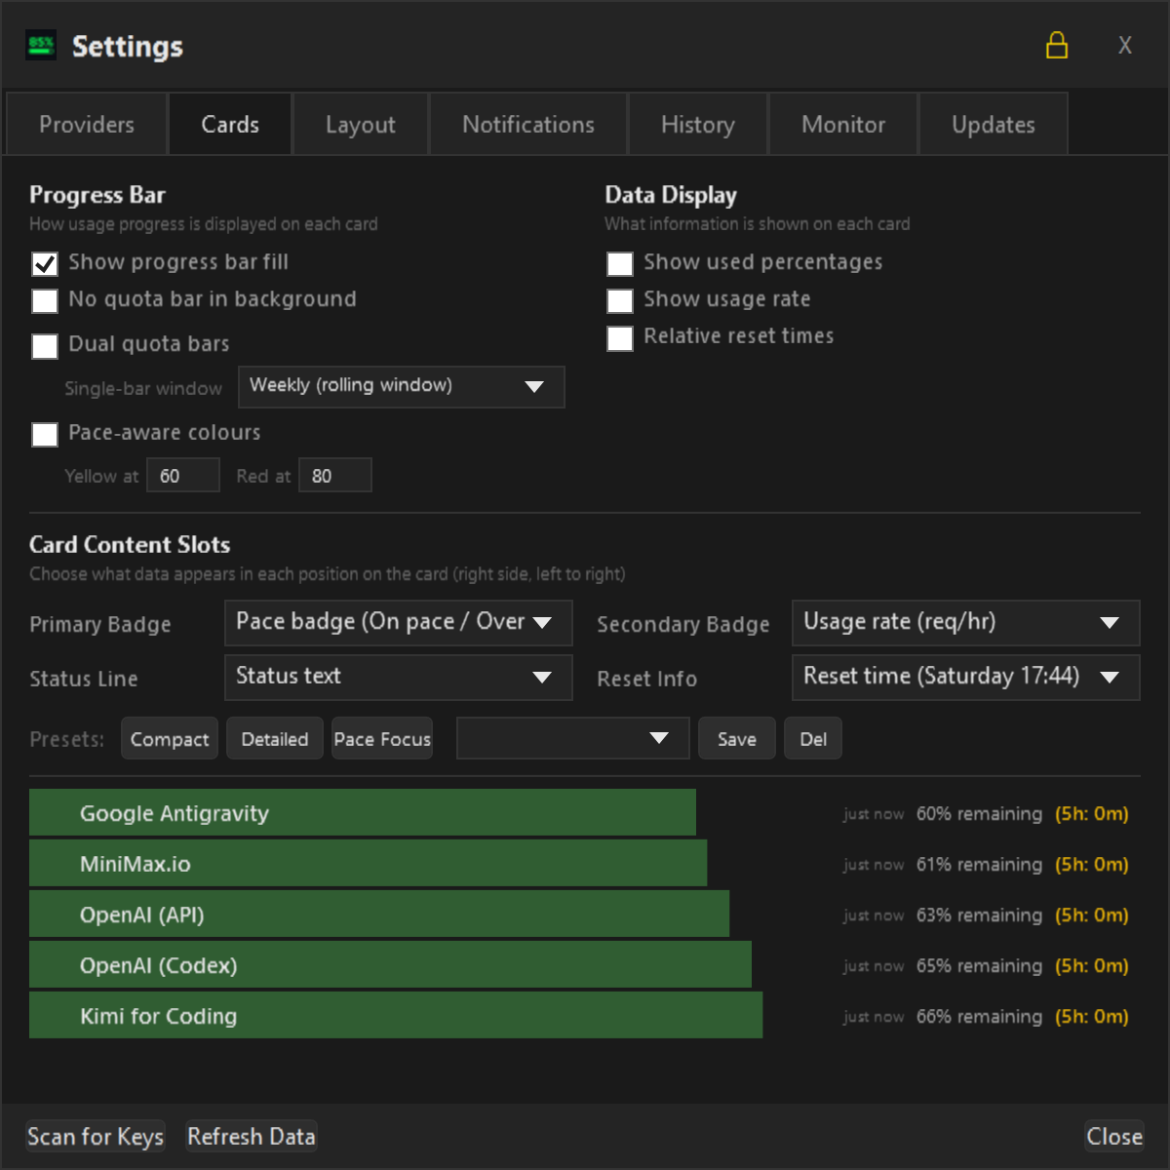Click the Kimi for Coding progress bar
This screenshot has width=1170, height=1170.
point(396,1016)
